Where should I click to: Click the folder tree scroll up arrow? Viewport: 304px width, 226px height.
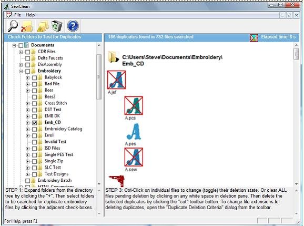99,45
